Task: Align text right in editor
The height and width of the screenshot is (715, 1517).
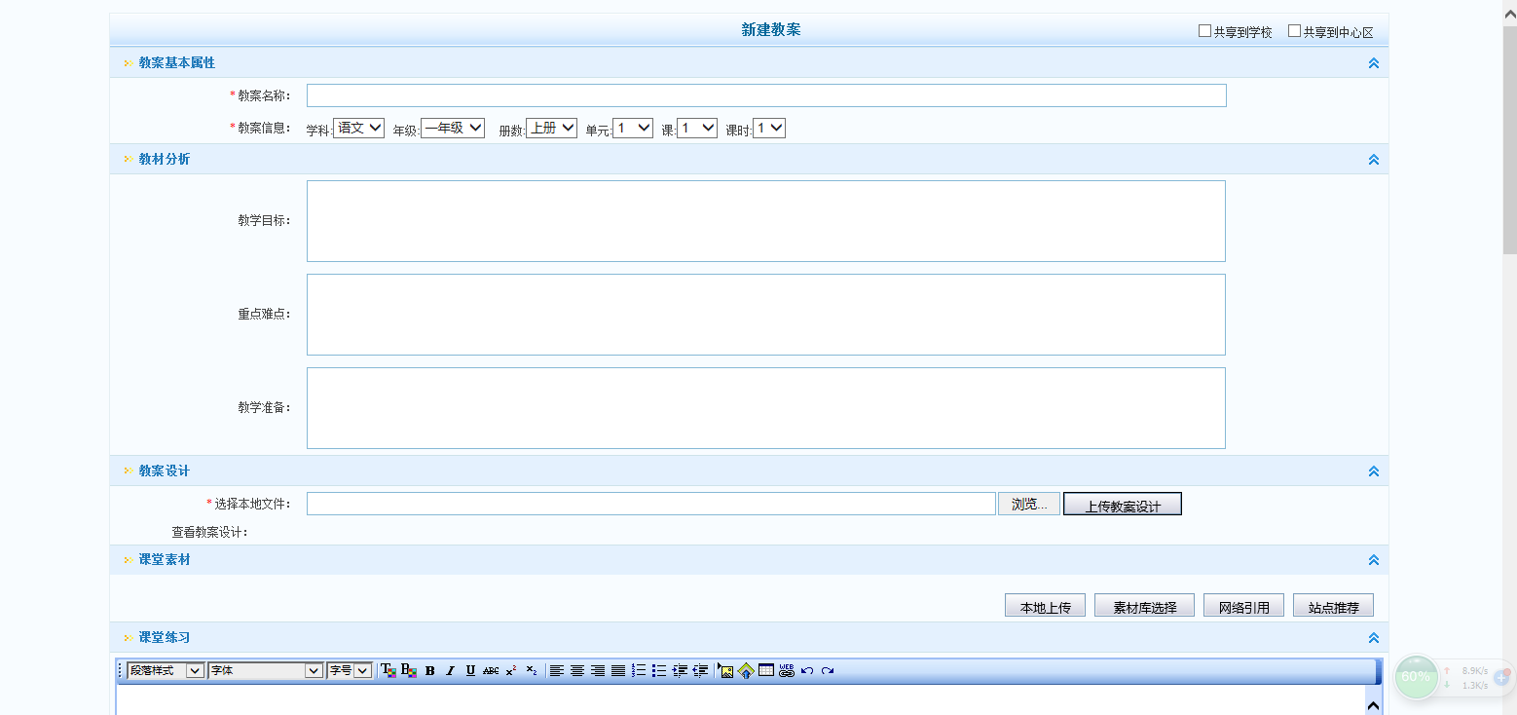Action: point(598,670)
